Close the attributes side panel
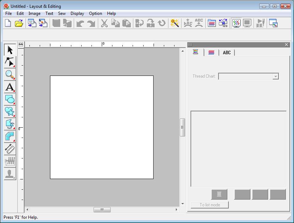 [287, 45]
